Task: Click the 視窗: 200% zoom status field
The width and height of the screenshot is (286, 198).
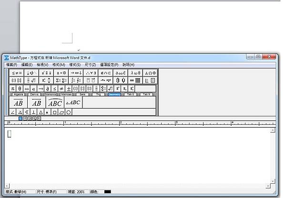Action: coord(78,192)
